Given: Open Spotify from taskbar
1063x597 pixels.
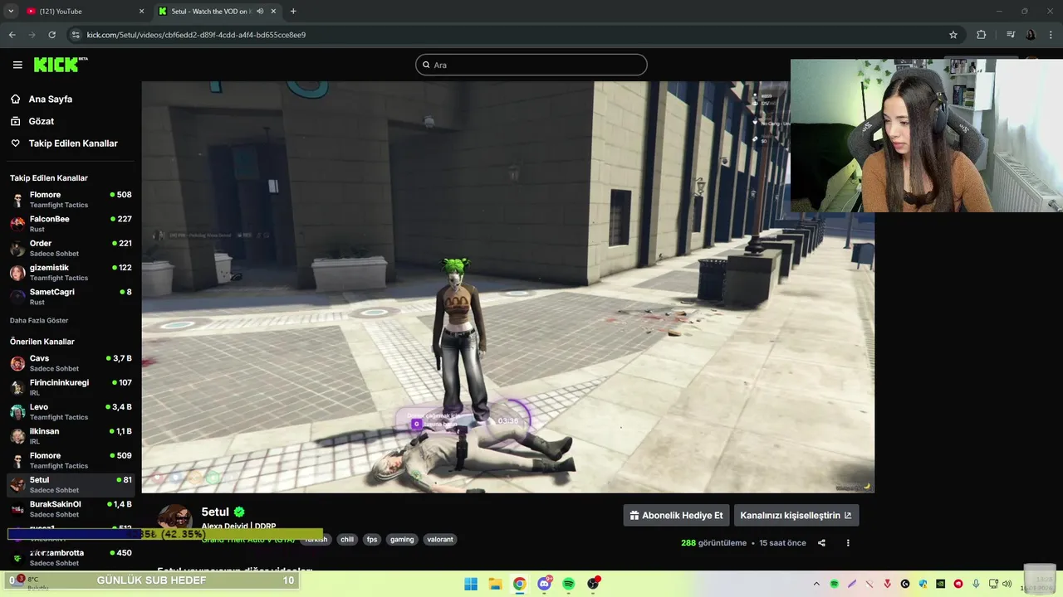Looking at the screenshot, I should click(568, 584).
